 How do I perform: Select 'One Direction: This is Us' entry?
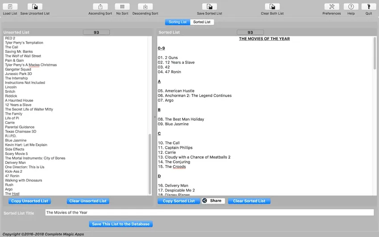[x=25, y=167]
